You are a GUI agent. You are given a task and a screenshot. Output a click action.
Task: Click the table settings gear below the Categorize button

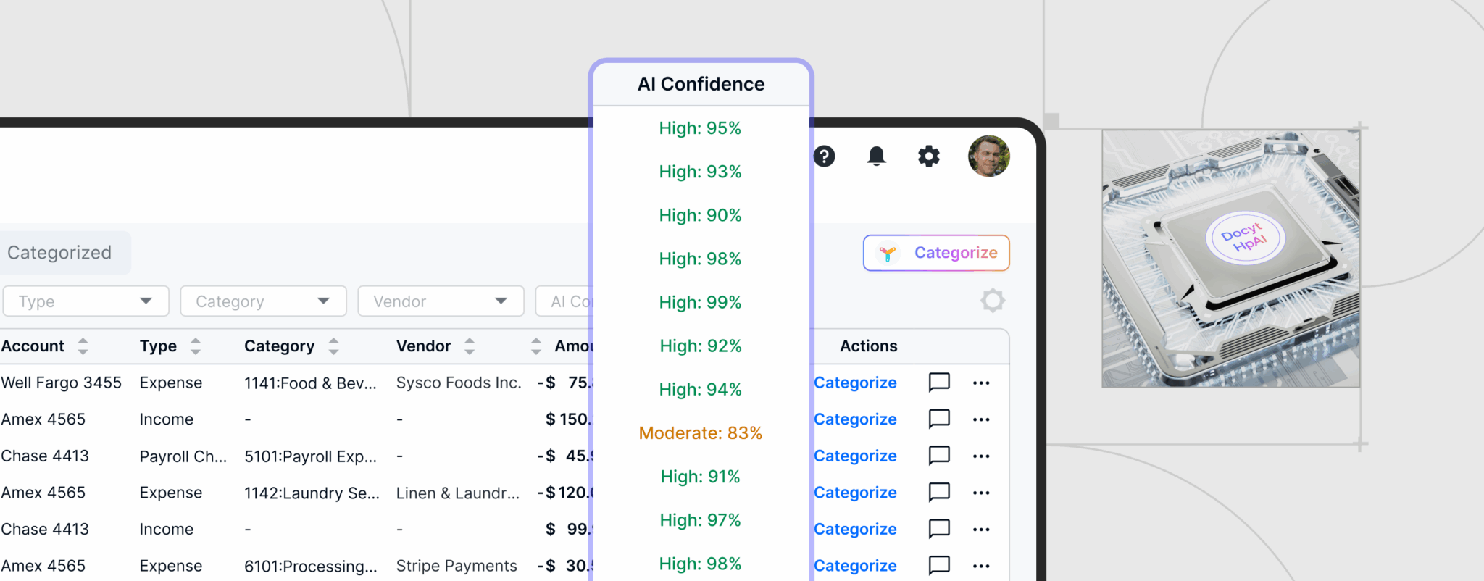tap(992, 300)
